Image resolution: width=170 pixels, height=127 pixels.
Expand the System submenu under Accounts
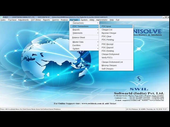coord(84,49)
